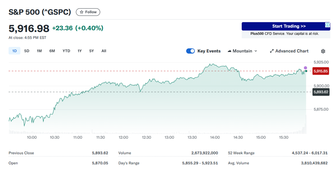335x182 pixels.
Task: Click the 52 Week Range value
Action: point(309,153)
